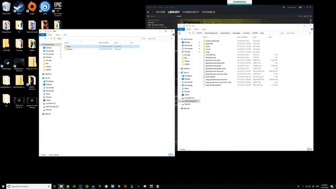Refresh the DOOM base folder view
Viewport: 336px width, 189px height.
pos(282,33)
